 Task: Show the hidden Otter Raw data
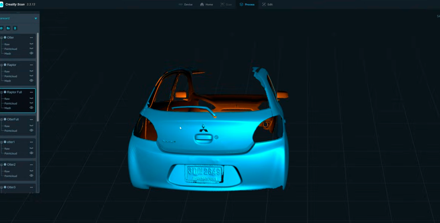click(x=32, y=44)
